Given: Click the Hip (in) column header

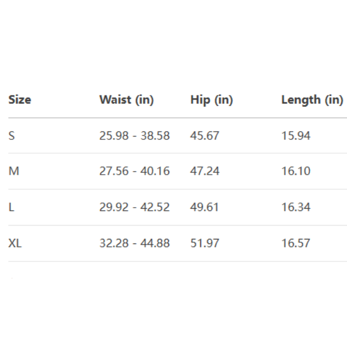Looking at the screenshot, I should point(211,99).
